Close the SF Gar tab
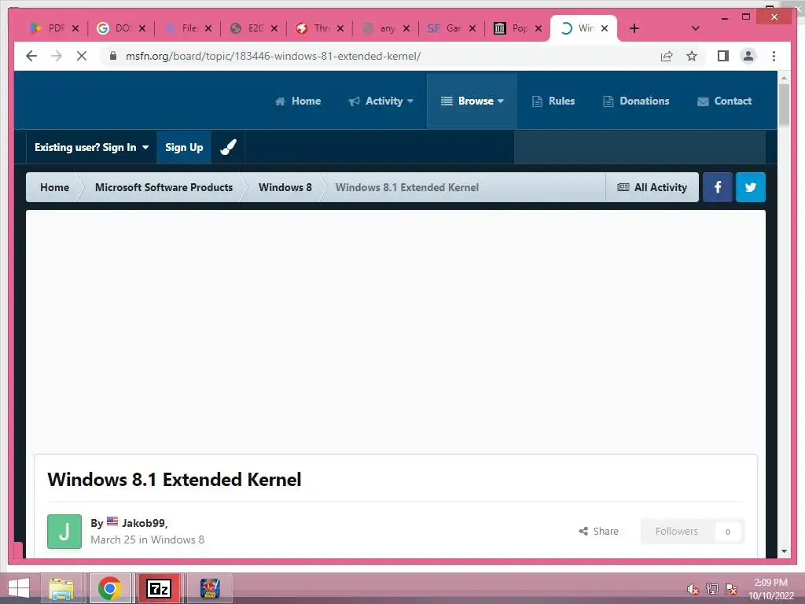This screenshot has height=604, width=805. (x=472, y=28)
